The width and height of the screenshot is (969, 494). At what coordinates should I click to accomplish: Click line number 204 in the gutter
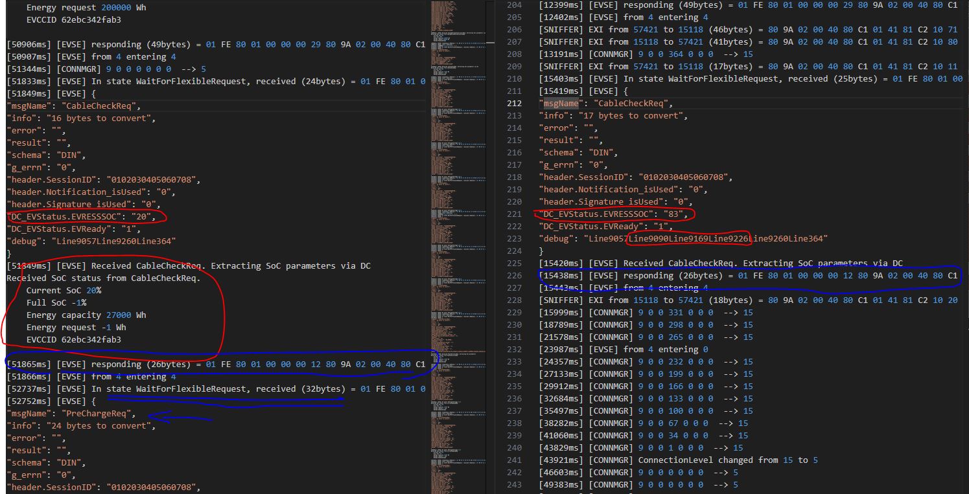coord(514,5)
